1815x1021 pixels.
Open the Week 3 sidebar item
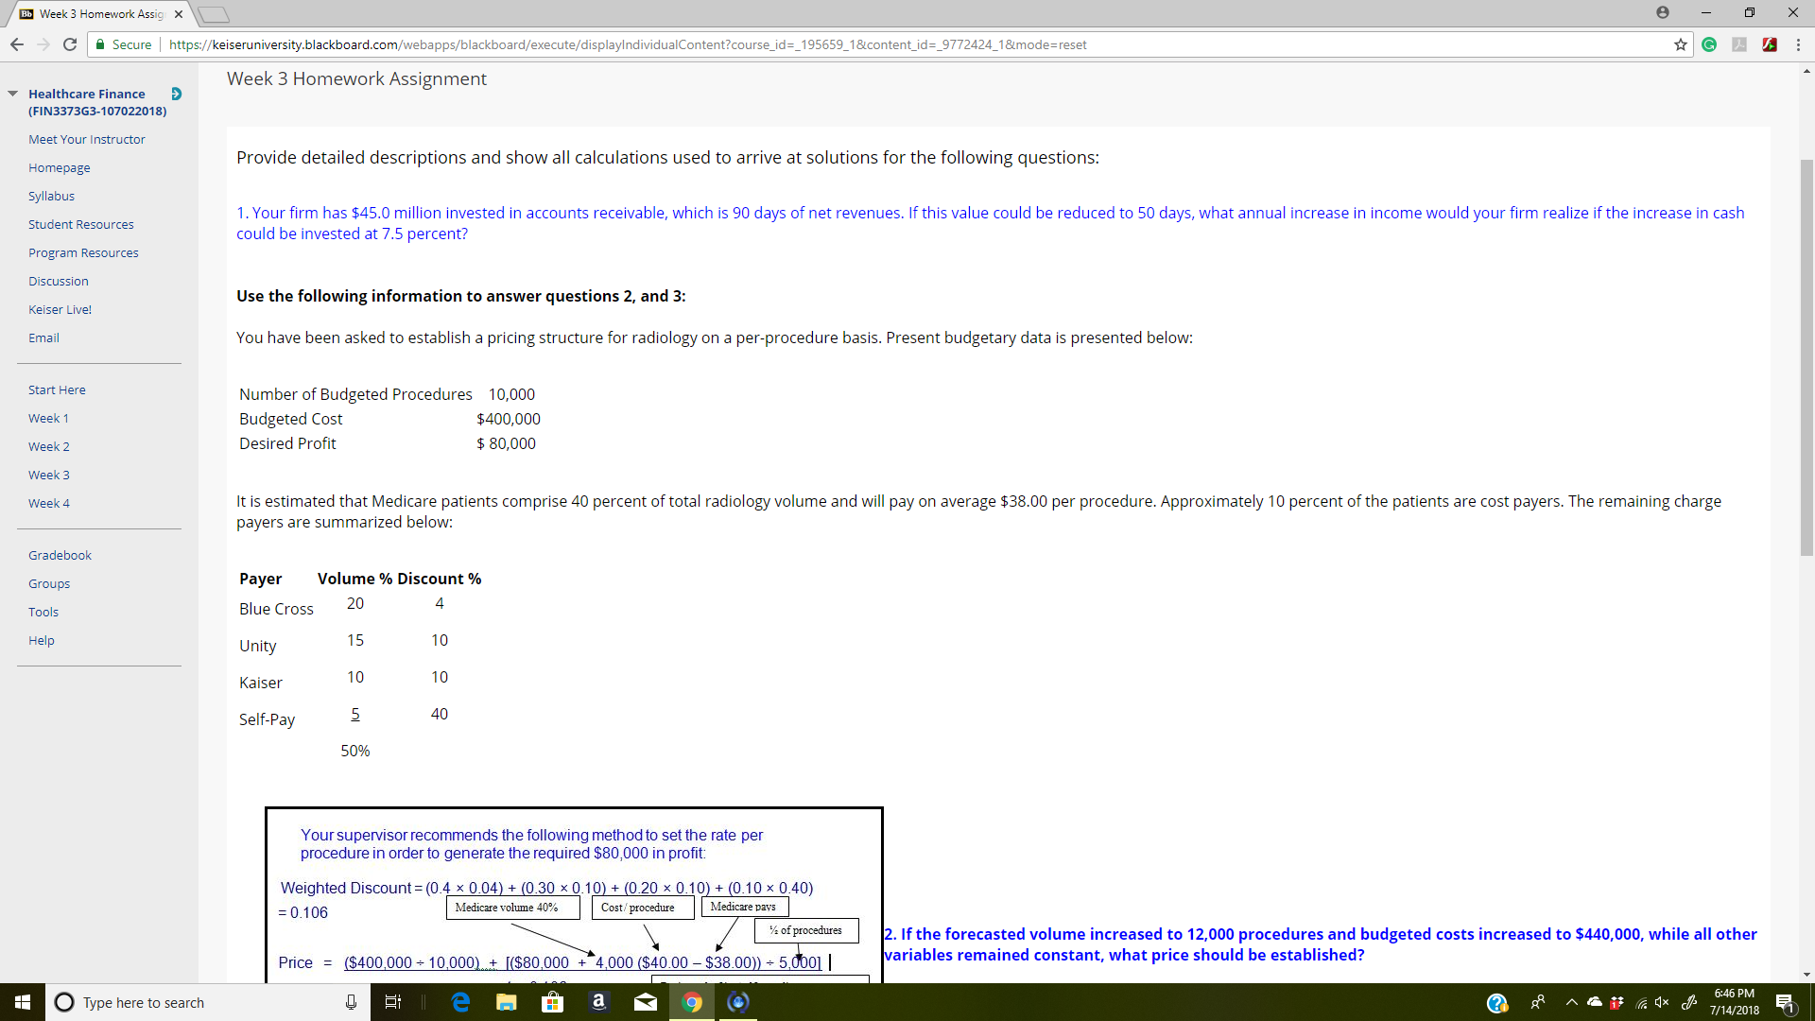pyautogui.click(x=49, y=475)
